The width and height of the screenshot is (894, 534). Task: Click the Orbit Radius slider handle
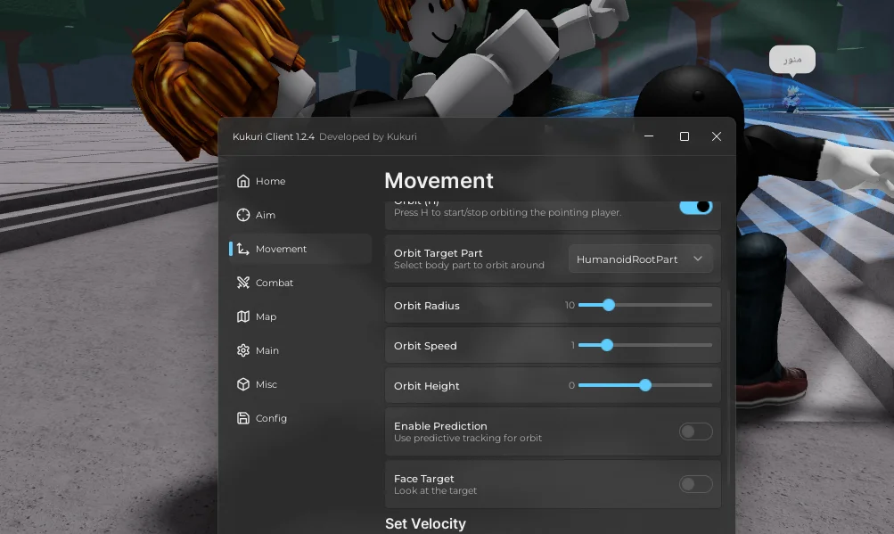(x=609, y=305)
